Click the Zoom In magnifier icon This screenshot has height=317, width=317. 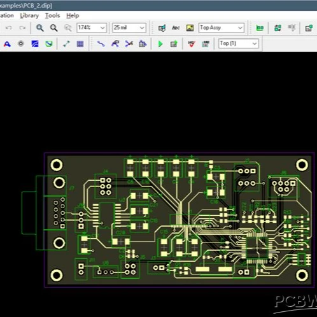(53, 28)
